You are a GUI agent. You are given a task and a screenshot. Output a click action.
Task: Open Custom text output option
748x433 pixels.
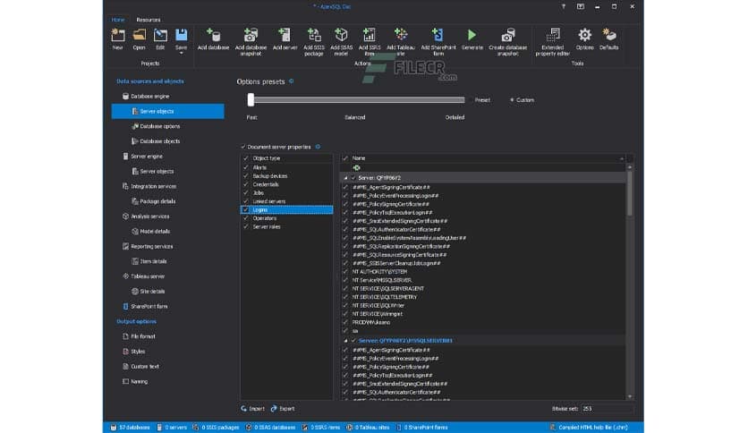pos(140,367)
